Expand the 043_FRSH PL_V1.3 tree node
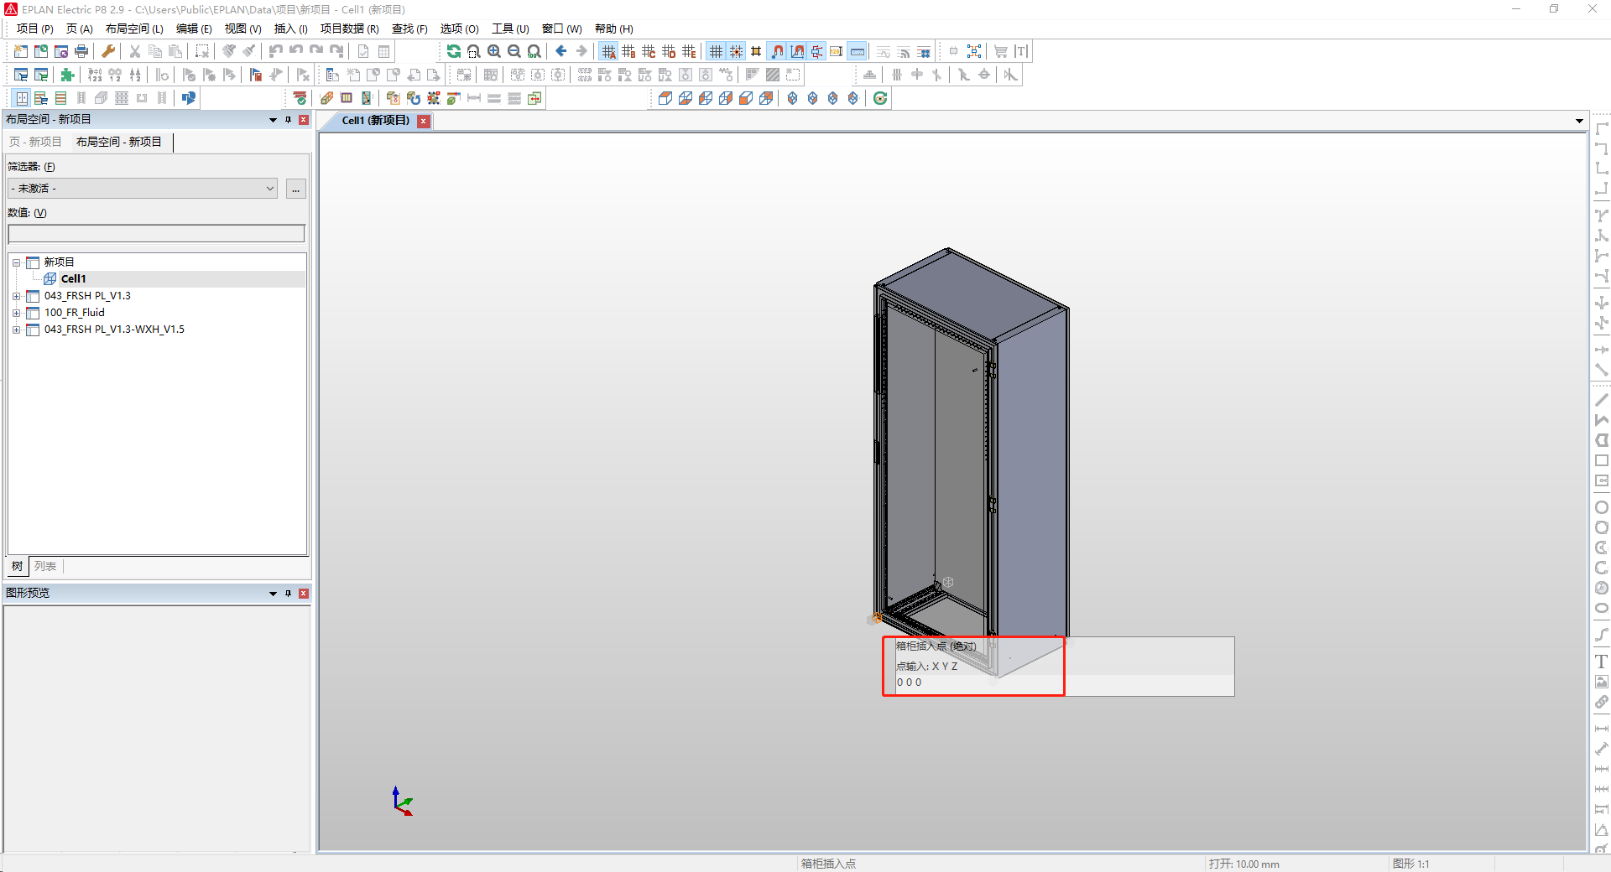The width and height of the screenshot is (1611, 872). [16, 296]
